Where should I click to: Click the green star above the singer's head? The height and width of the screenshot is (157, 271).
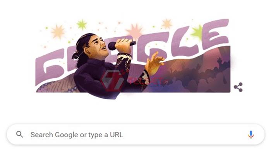82,24
